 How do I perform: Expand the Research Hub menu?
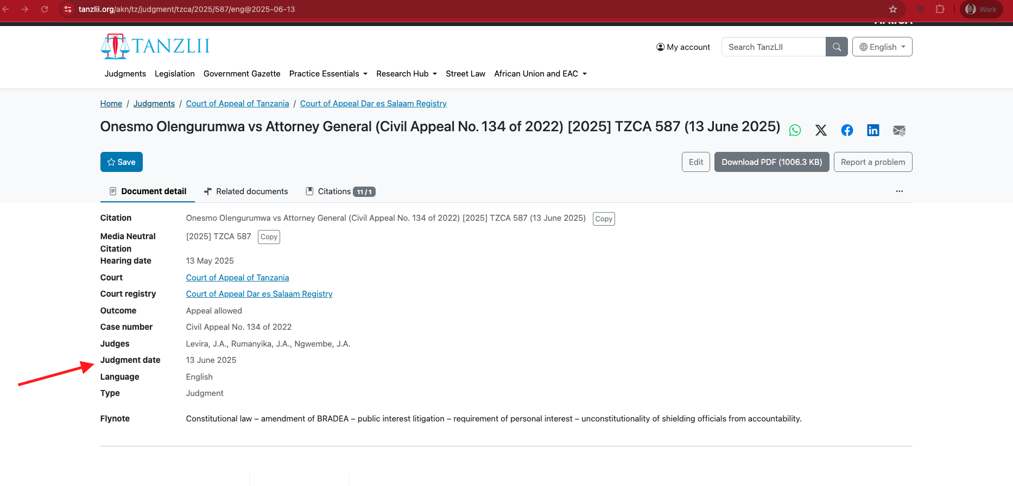(406, 74)
